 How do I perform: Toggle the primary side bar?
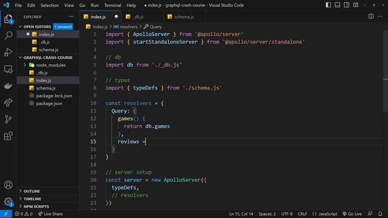coord(328,5)
